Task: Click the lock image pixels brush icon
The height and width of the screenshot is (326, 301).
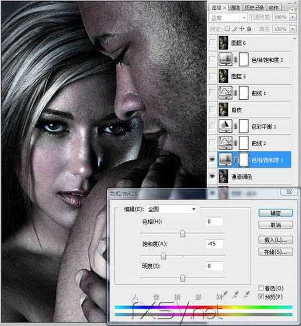Action: (235, 29)
